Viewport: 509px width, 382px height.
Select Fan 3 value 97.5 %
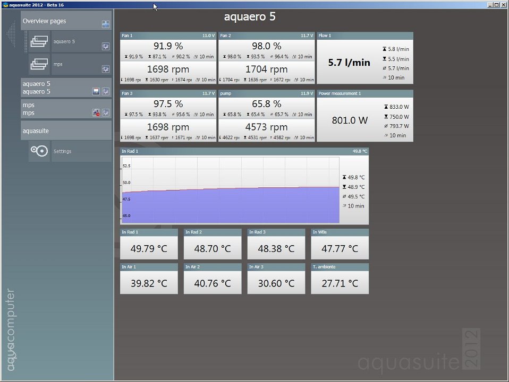pos(168,104)
